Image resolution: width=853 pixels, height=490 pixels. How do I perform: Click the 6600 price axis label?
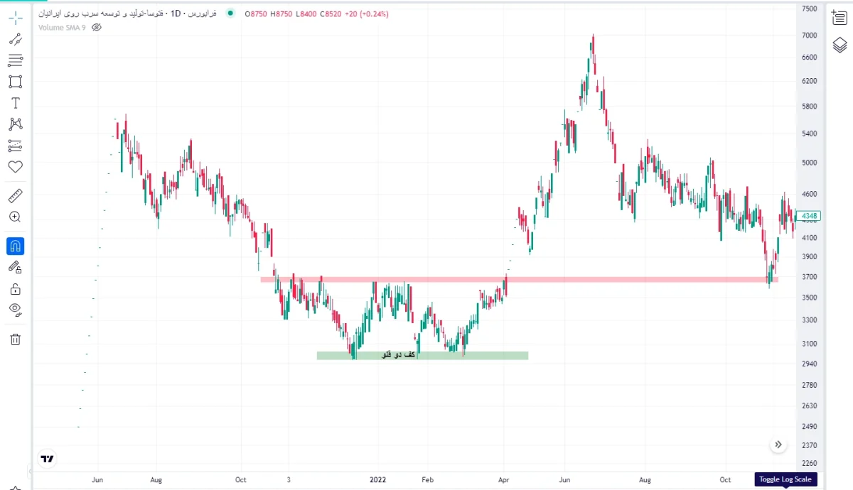pos(810,58)
